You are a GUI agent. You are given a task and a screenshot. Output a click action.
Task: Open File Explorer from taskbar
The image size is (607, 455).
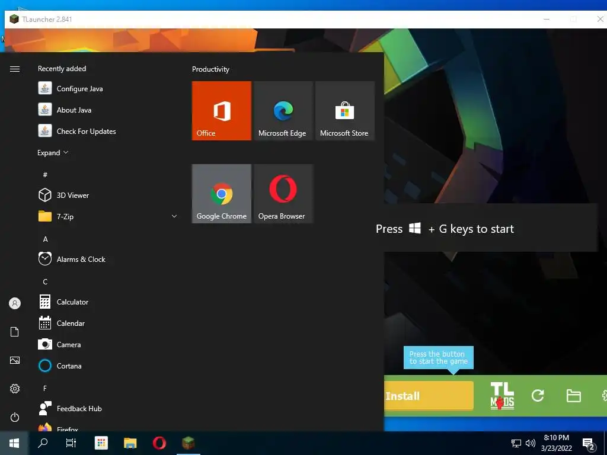pyautogui.click(x=130, y=443)
